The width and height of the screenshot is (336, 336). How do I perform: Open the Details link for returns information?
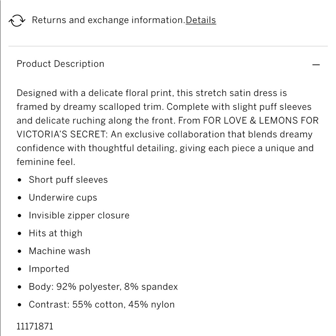pos(201,20)
